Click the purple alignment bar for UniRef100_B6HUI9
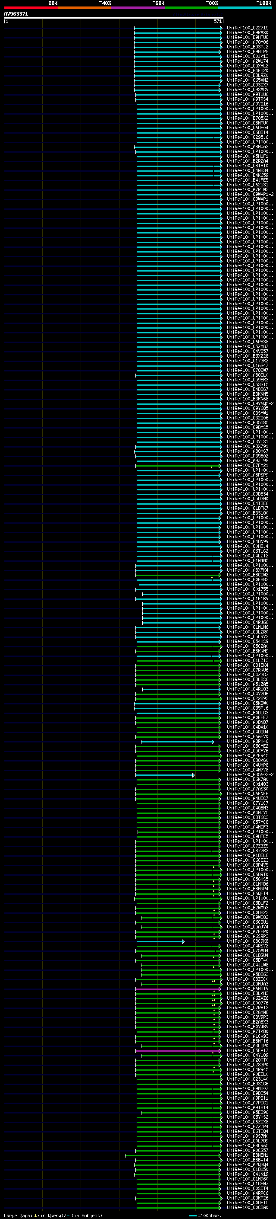276x1219 pixels. 178,989
